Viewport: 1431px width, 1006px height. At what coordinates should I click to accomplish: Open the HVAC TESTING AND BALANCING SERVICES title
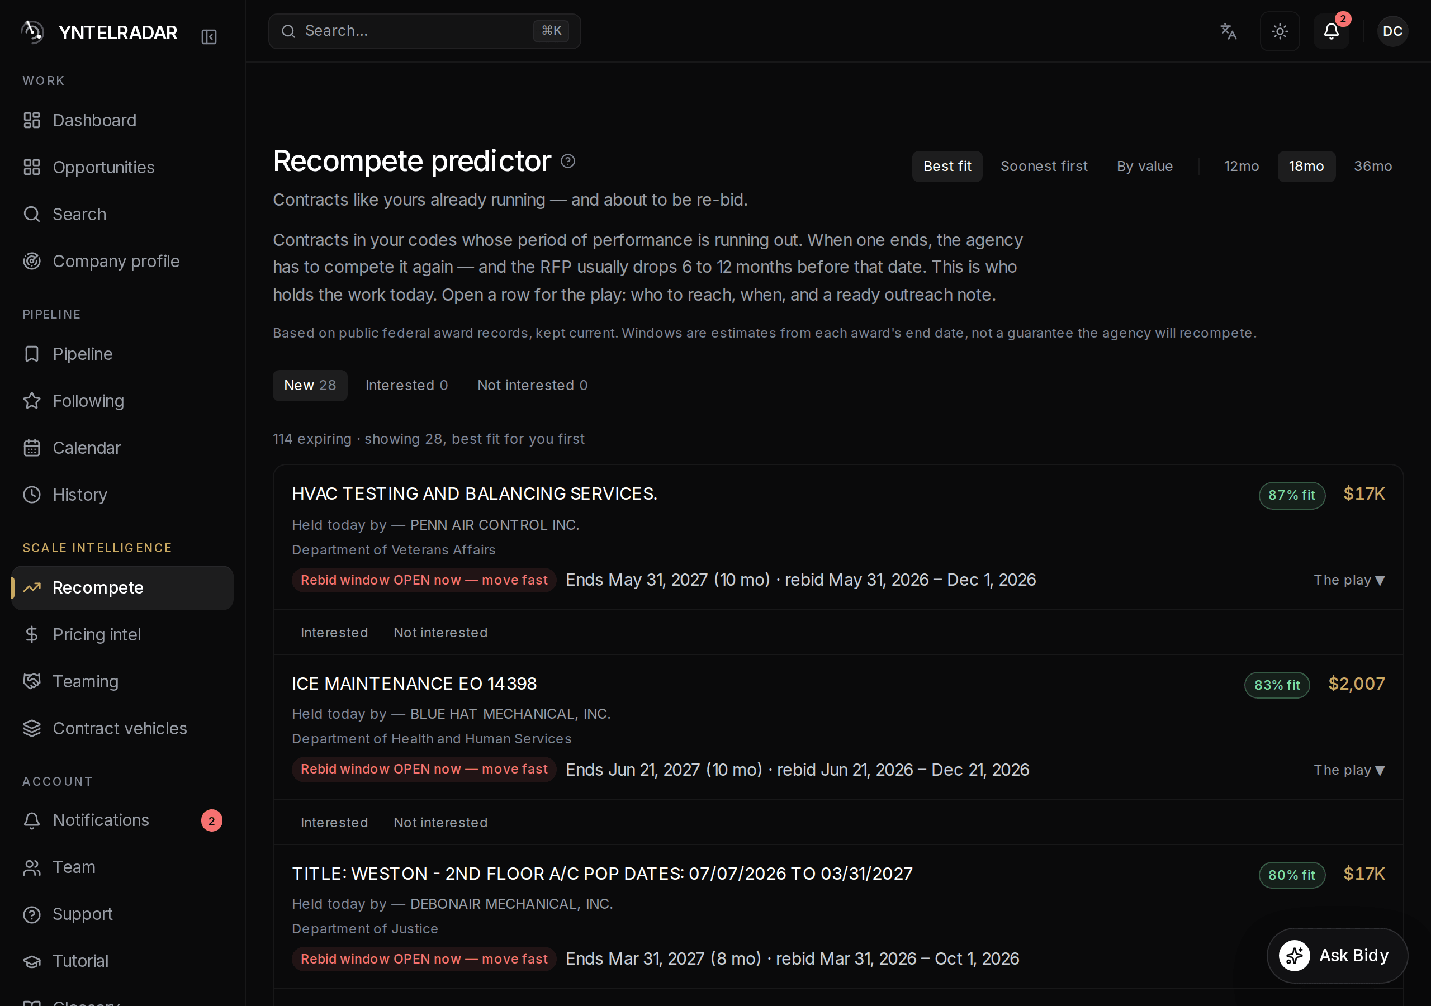[x=475, y=493]
